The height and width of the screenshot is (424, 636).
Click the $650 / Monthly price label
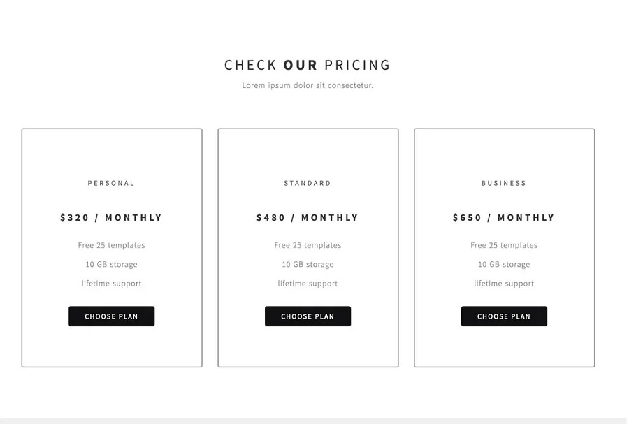coord(504,217)
